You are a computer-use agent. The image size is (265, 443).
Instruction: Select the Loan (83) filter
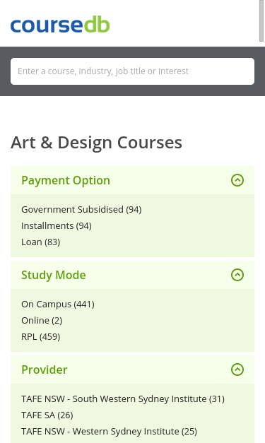click(x=41, y=242)
